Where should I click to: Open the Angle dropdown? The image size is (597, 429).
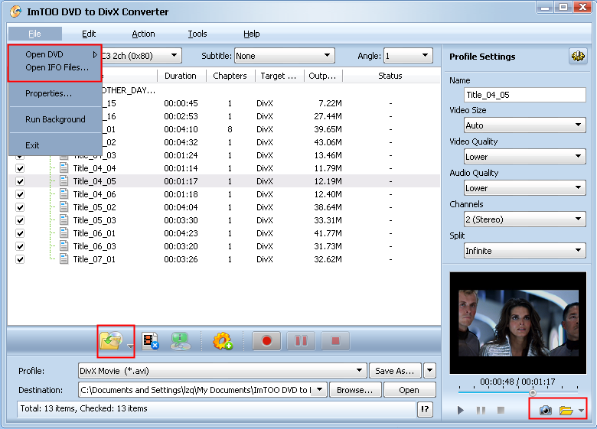point(408,56)
